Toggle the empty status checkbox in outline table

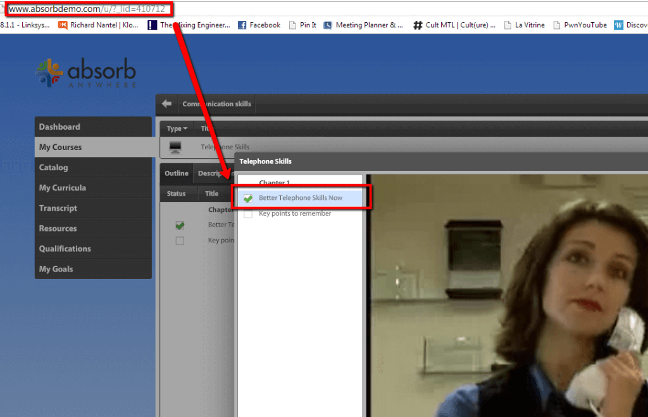(180, 240)
